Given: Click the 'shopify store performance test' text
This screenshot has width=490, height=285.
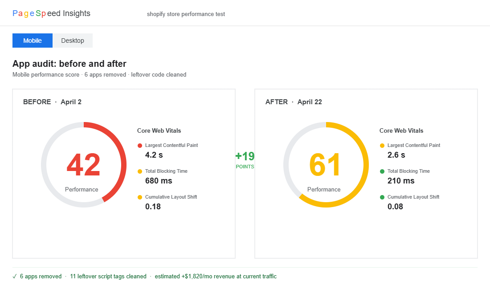Looking at the screenshot, I should pos(186,14).
